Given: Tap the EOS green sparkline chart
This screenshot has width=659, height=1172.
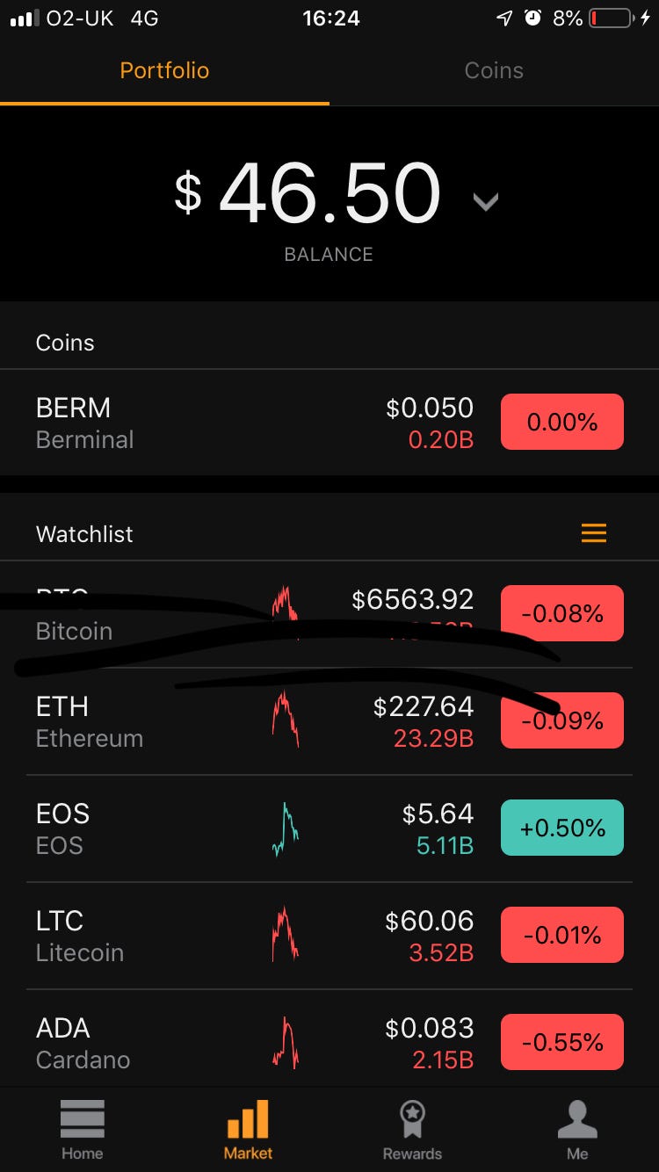Looking at the screenshot, I should click(x=285, y=828).
